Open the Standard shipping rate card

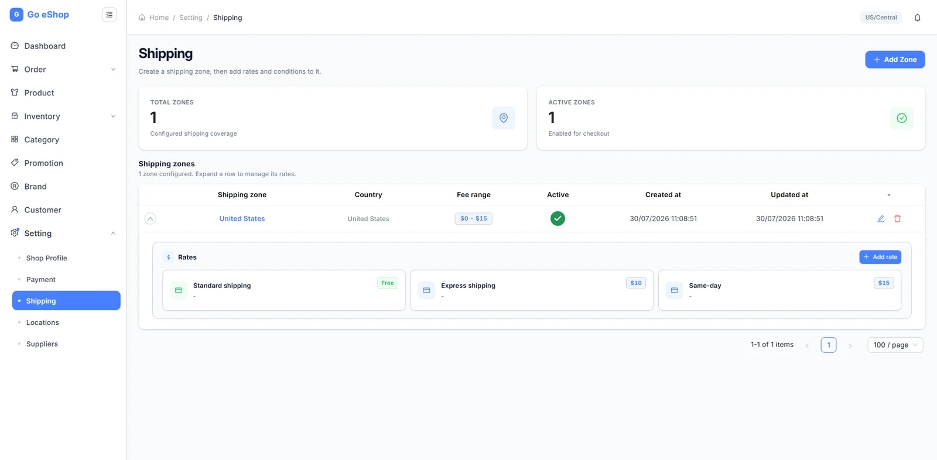(x=284, y=290)
